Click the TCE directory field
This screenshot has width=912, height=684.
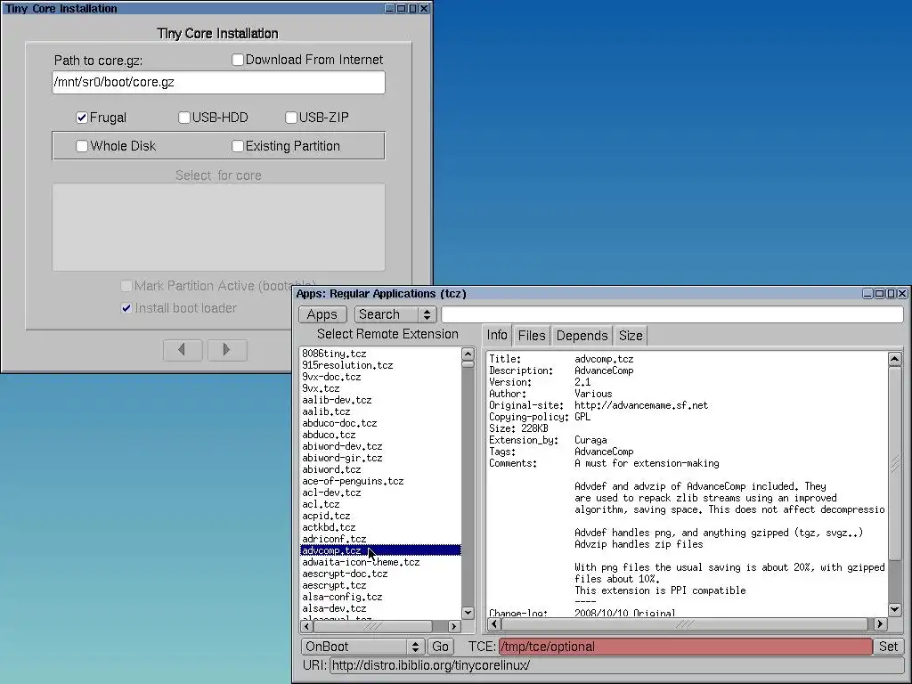(686, 647)
